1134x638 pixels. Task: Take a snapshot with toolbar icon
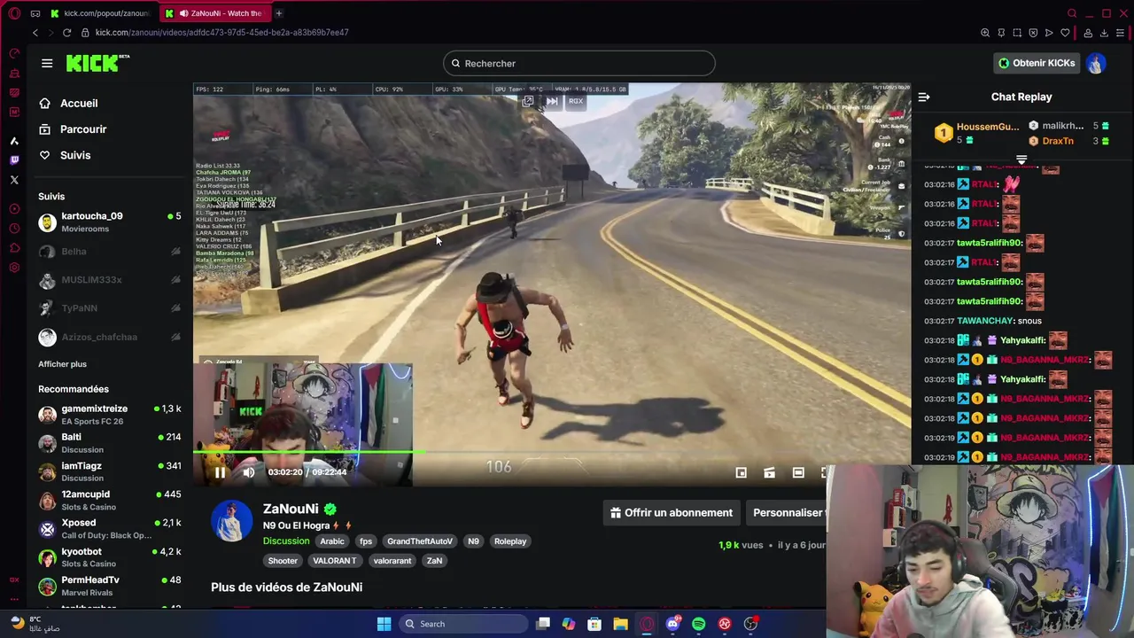[x=1017, y=33]
